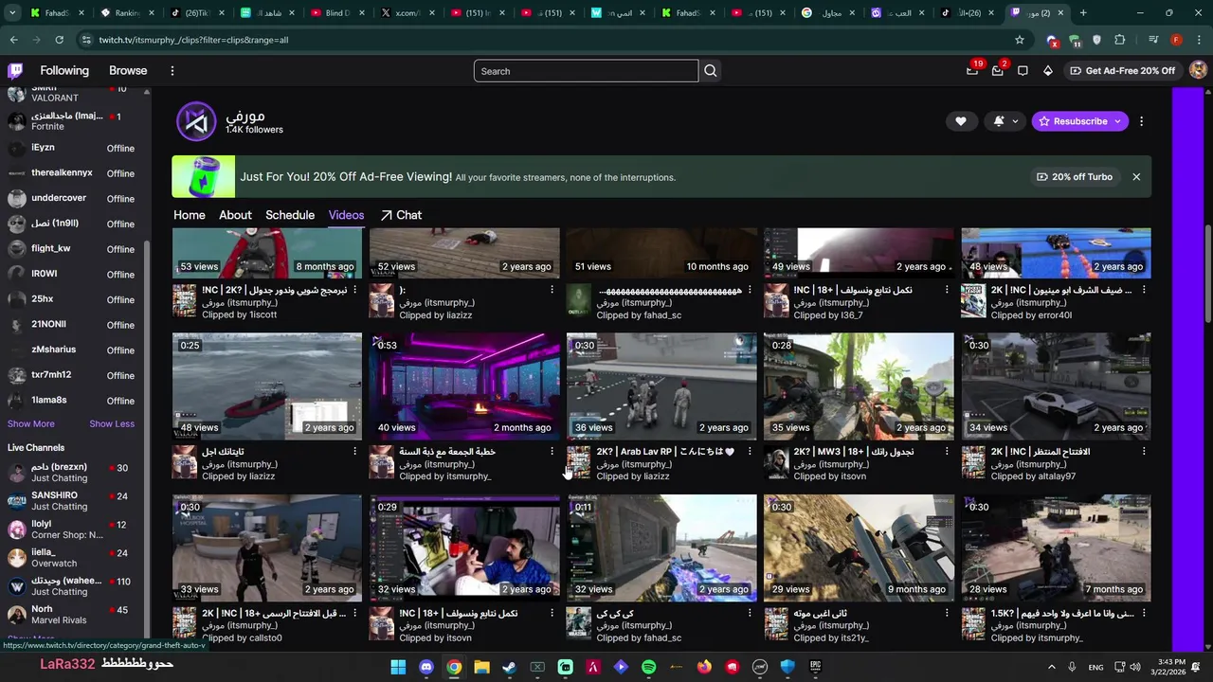Open offline channel therealkennyx in sidebar
The image size is (1213, 682).
pos(74,173)
